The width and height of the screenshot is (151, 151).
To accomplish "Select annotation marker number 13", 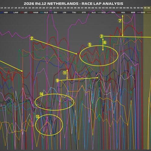I will pos(37,117).
